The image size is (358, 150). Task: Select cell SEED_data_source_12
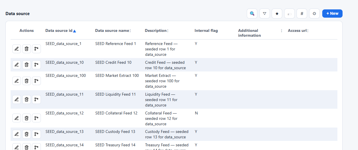(65, 113)
